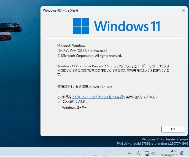Close the Windows version info dialog
Image resolution: width=189 pixels, height=157 pixels.
[183, 10]
